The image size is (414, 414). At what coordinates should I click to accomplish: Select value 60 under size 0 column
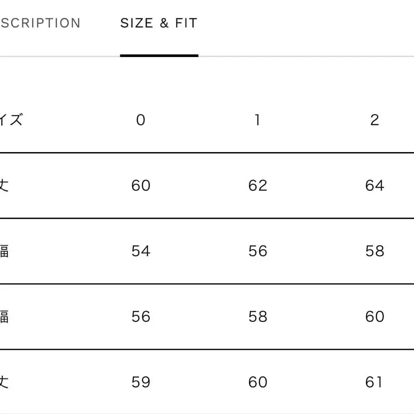click(x=140, y=186)
